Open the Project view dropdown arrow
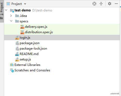This screenshot has width=121, height=96. pos(25,4)
